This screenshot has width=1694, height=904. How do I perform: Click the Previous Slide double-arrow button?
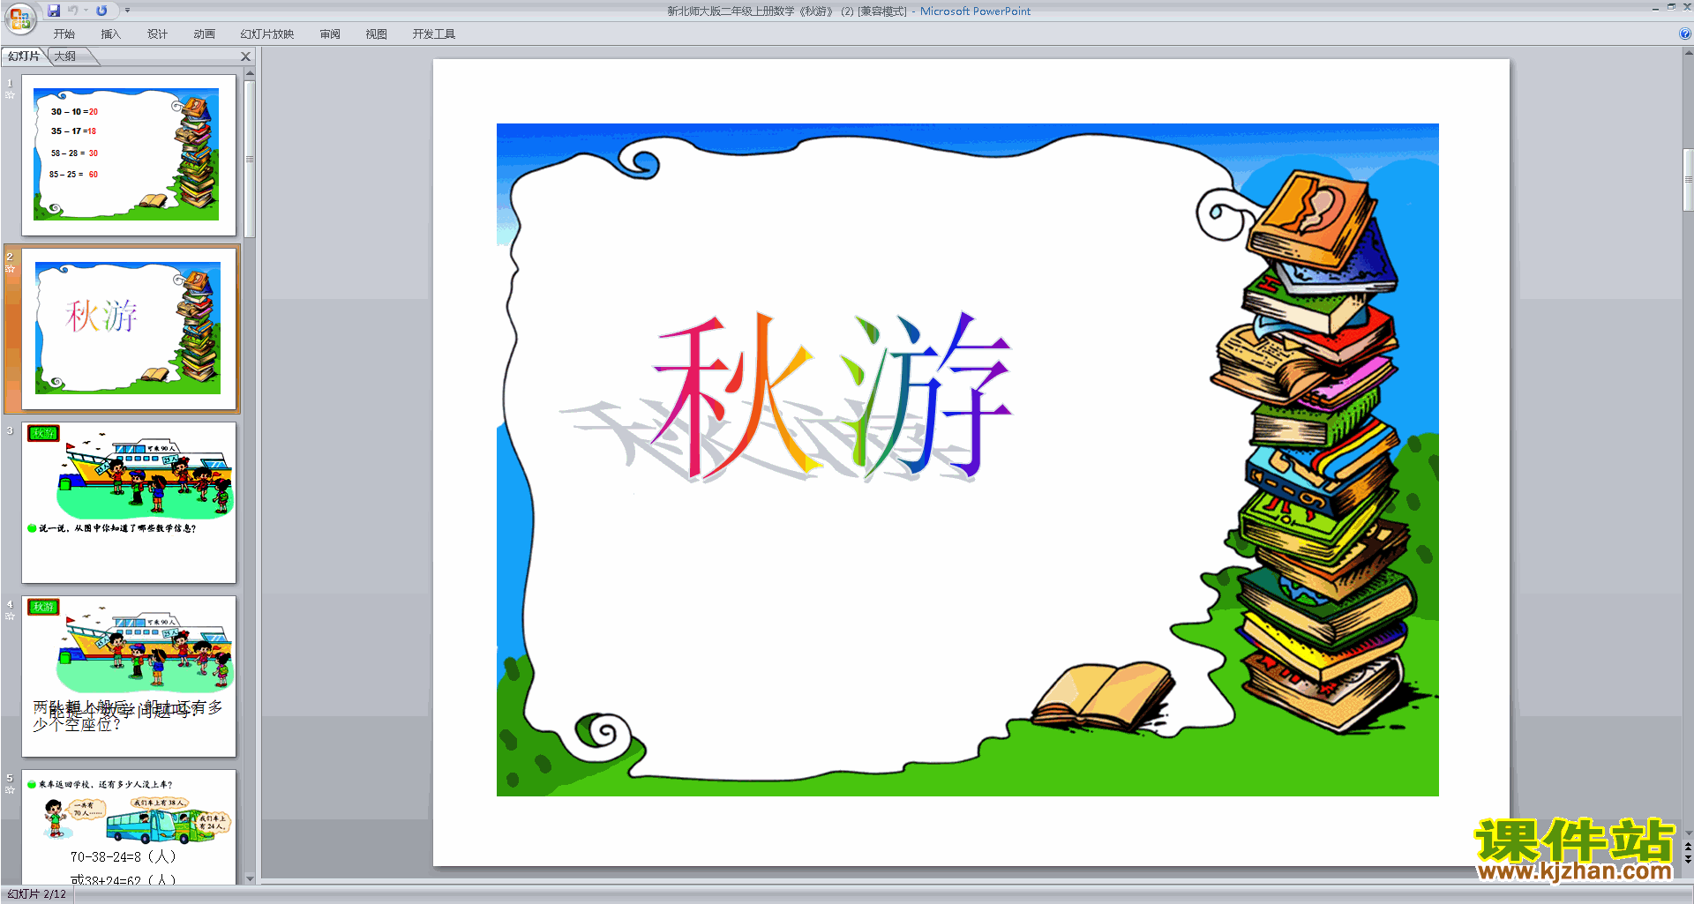[1688, 847]
